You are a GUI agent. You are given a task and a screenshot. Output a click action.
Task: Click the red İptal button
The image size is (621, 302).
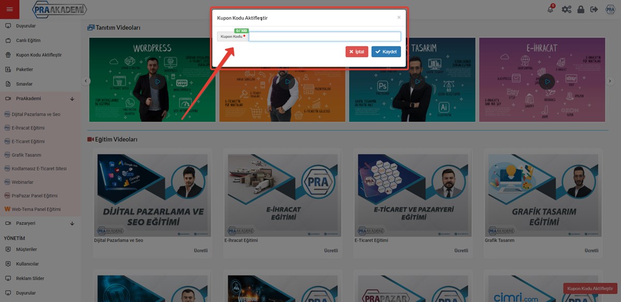[x=357, y=52]
